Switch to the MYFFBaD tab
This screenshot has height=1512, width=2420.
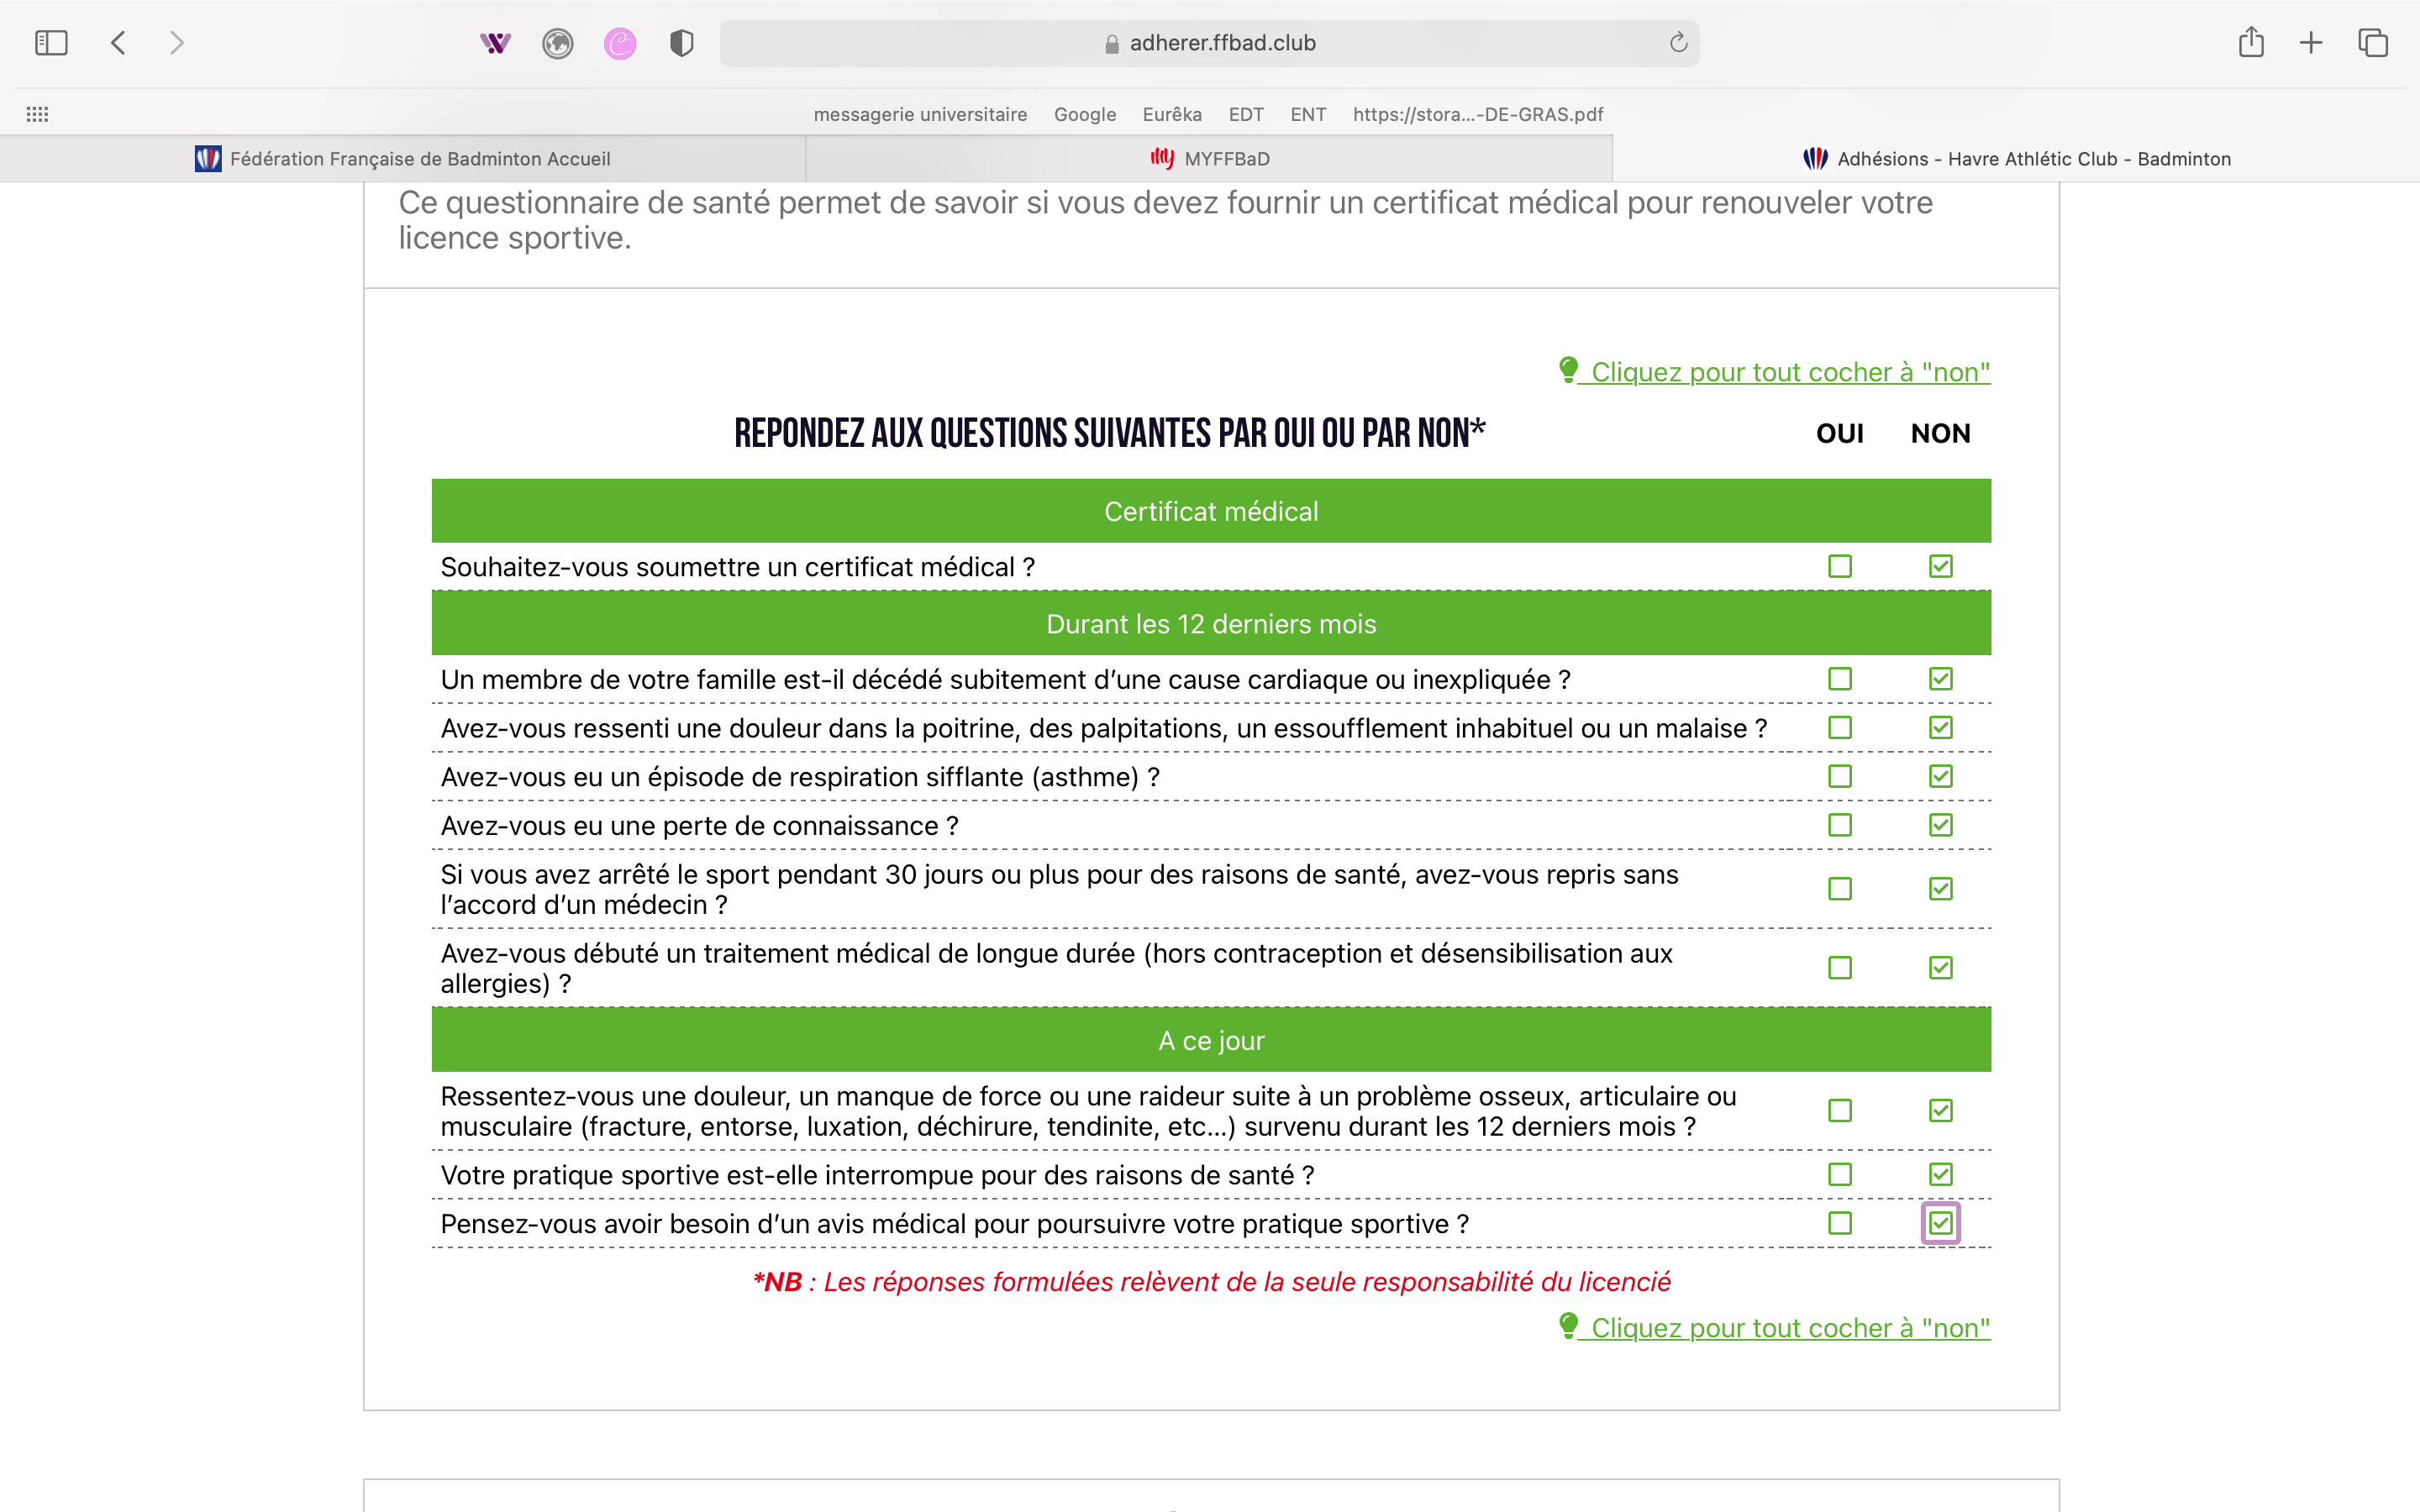tap(1210, 159)
